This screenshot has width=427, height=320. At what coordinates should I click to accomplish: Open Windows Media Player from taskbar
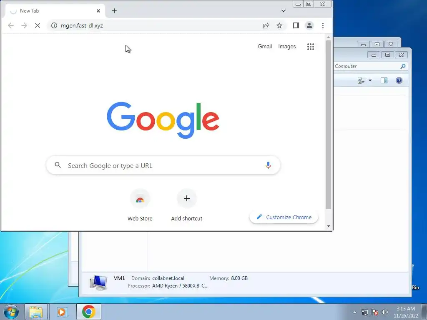[x=62, y=312]
